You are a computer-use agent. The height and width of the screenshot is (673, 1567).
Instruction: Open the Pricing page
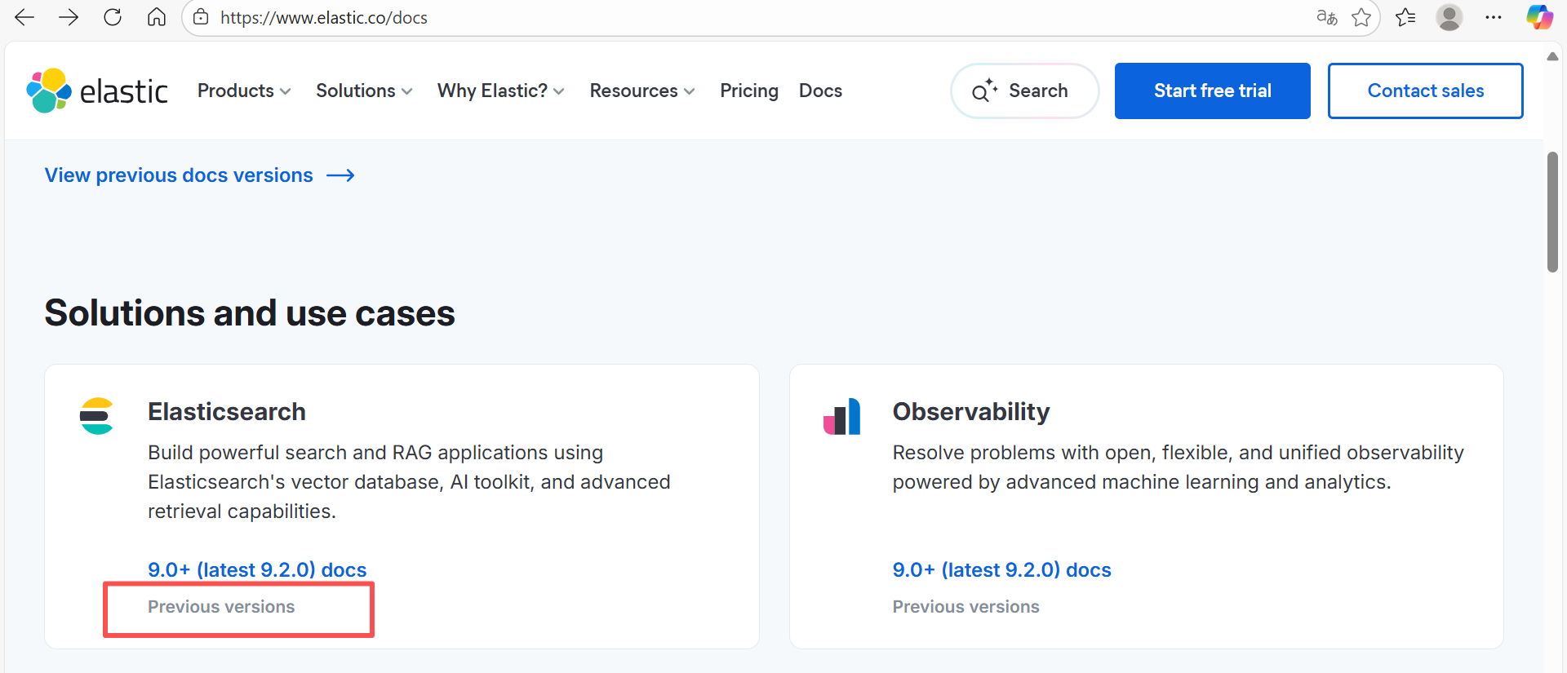point(749,91)
